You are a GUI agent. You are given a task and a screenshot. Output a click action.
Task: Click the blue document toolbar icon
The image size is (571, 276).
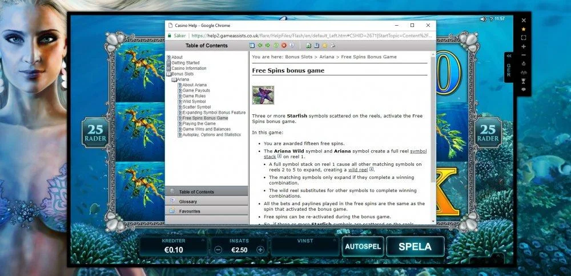316,46
